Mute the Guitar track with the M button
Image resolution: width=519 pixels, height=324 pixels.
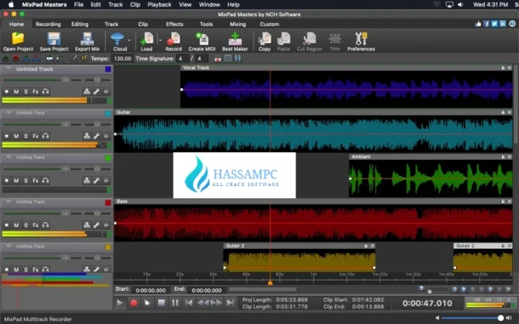[16, 136]
